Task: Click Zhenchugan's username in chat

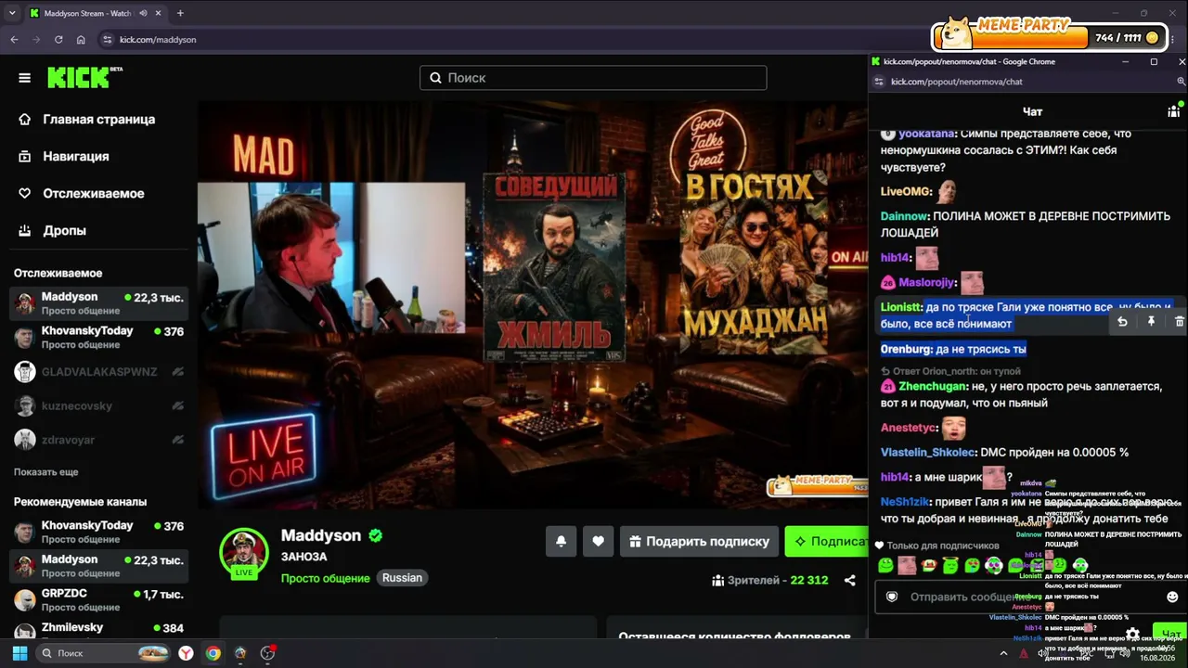Action: click(x=933, y=386)
